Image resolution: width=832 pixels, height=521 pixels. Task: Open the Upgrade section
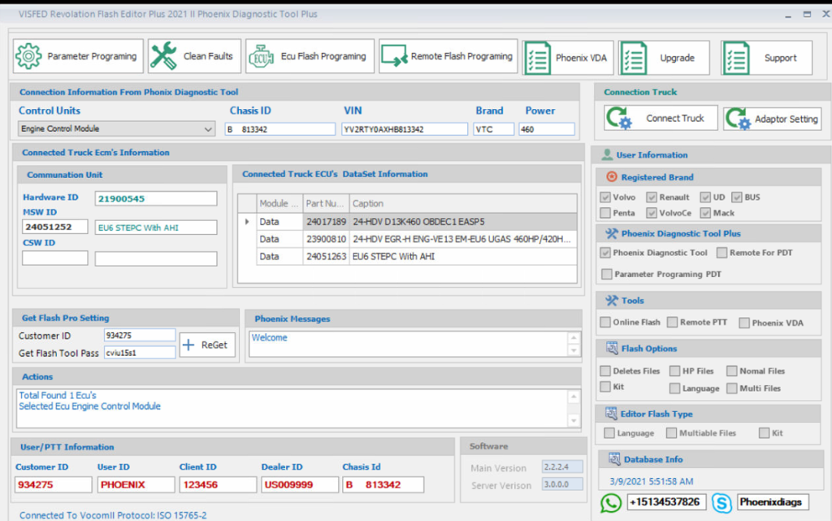click(664, 58)
